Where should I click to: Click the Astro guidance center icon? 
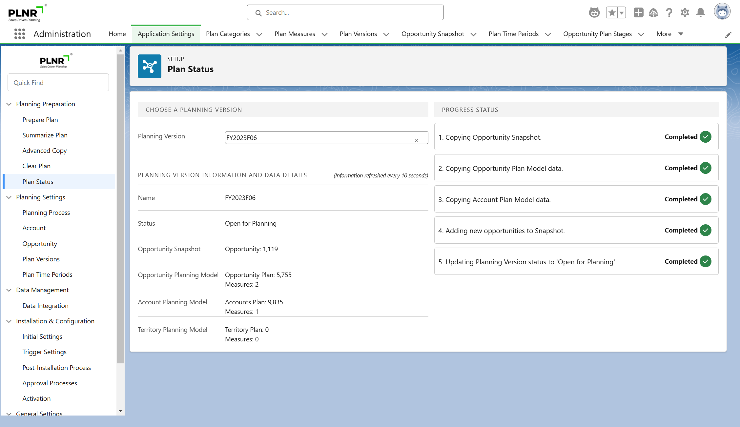click(x=594, y=13)
